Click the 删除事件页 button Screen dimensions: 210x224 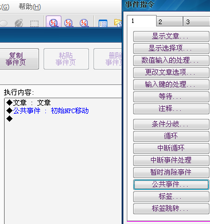(108, 59)
